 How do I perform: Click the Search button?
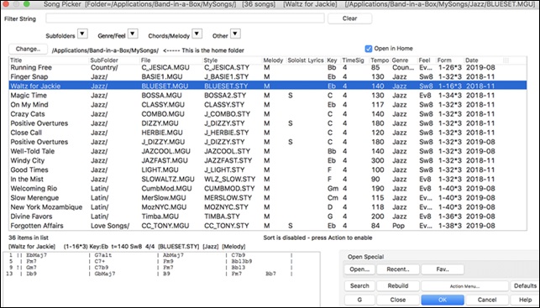click(359, 286)
